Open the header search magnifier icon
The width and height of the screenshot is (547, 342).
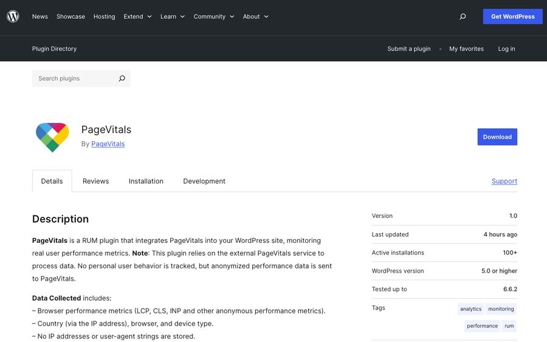click(x=463, y=16)
